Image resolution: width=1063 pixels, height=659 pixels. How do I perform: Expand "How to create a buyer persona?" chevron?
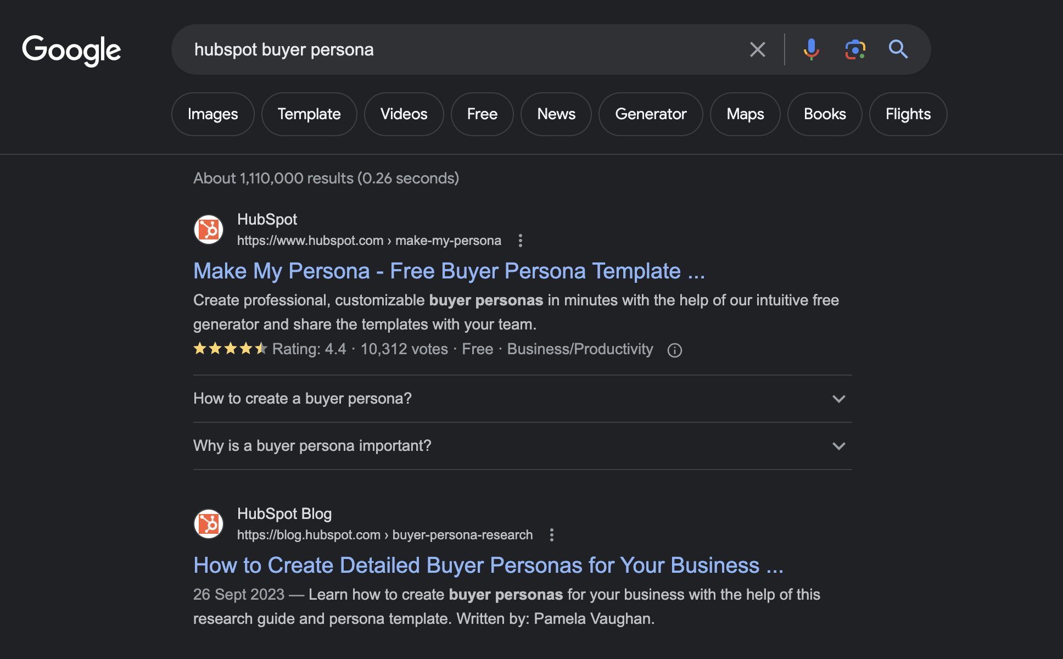coord(838,399)
